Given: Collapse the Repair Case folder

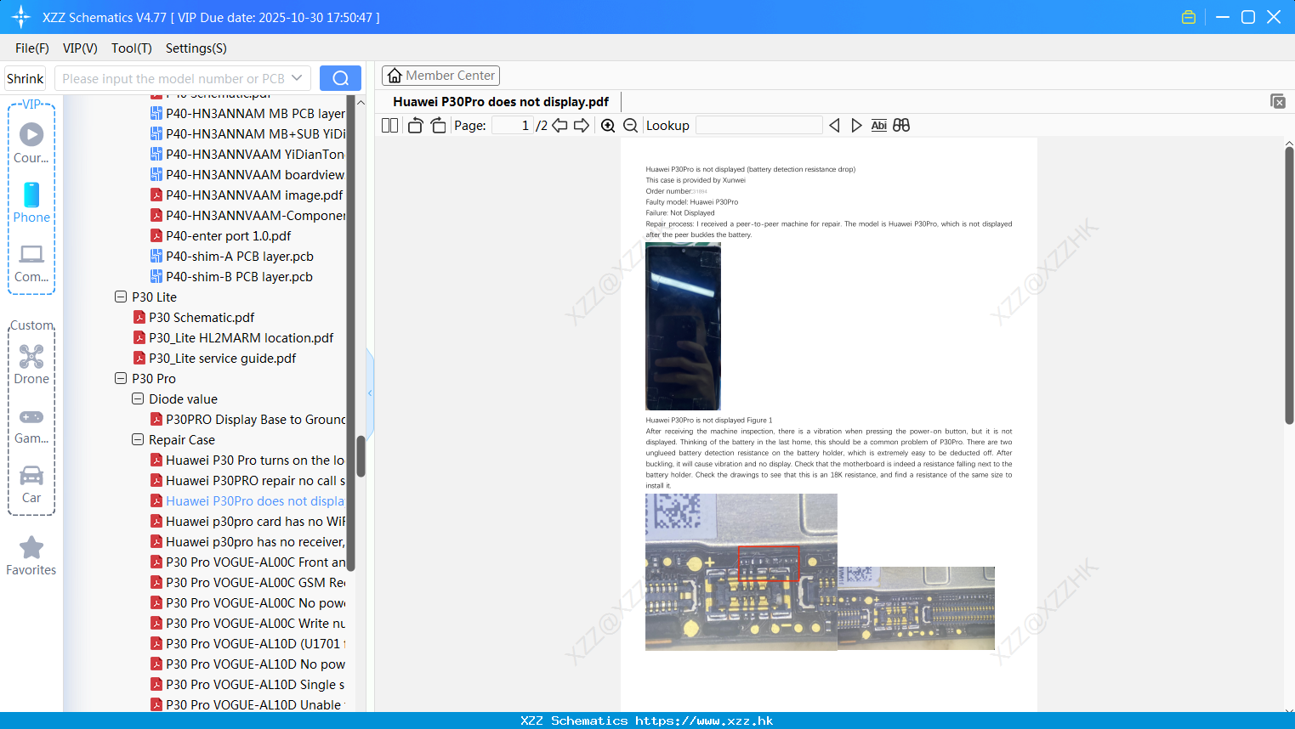Looking at the screenshot, I should pos(138,439).
